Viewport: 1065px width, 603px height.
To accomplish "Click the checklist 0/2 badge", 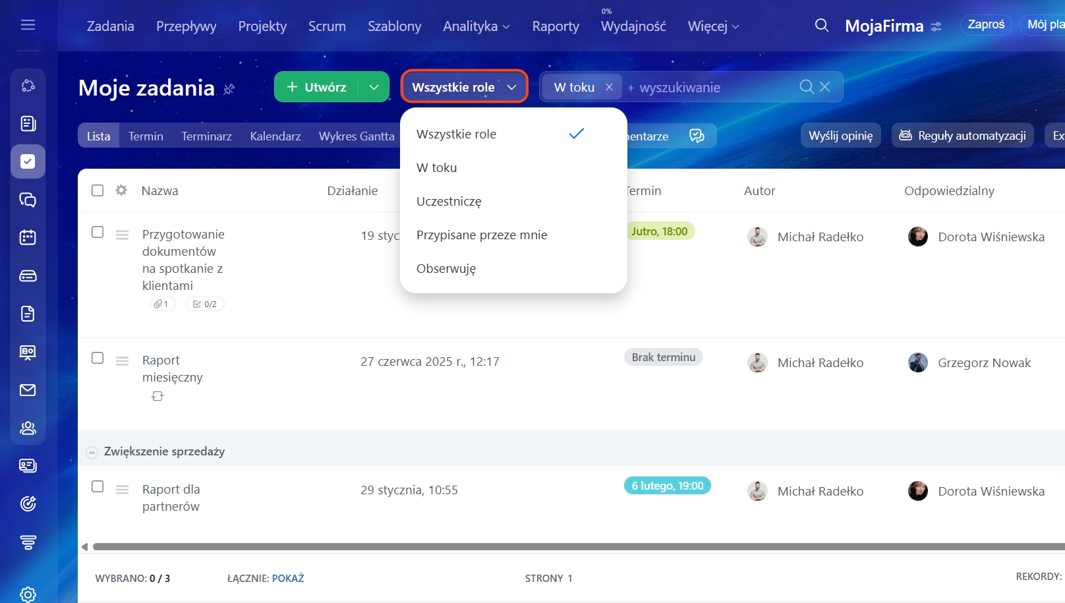I will 206,304.
